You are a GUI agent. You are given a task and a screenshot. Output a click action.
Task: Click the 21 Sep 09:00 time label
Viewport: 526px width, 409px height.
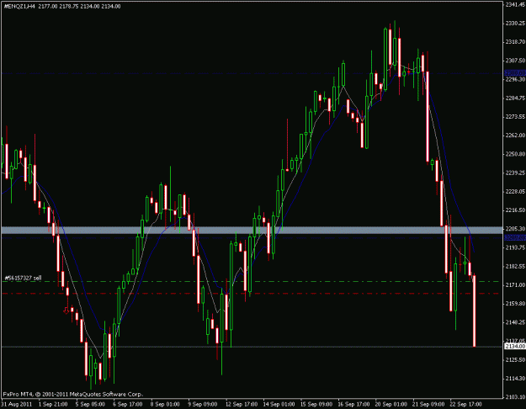click(428, 404)
